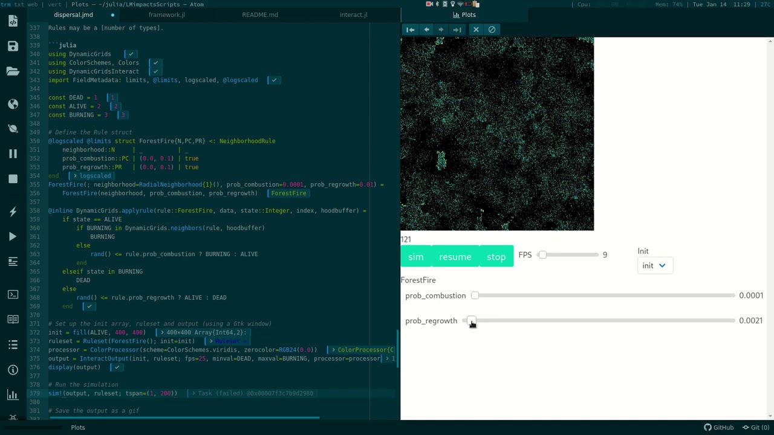
Task: Open the terminal REPL icon
Action: point(13,294)
